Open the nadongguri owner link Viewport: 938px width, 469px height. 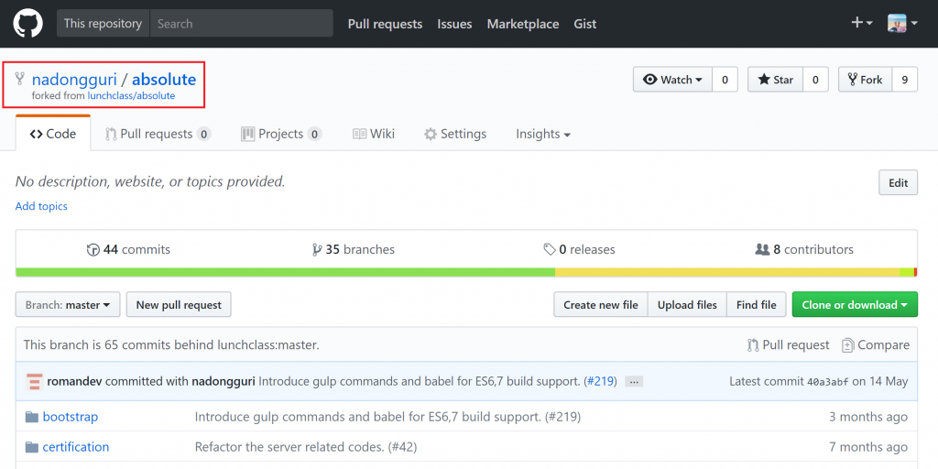[x=74, y=79]
